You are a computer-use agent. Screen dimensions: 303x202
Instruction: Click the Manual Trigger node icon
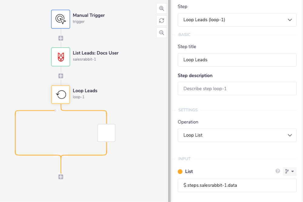[61, 19]
